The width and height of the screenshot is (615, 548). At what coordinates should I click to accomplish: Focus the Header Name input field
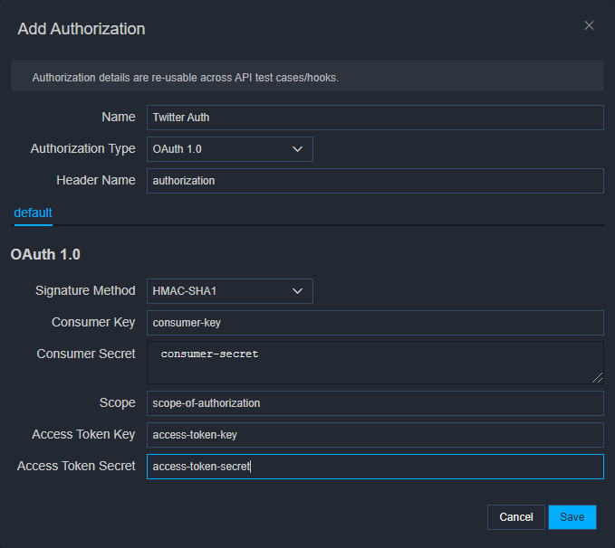375,181
